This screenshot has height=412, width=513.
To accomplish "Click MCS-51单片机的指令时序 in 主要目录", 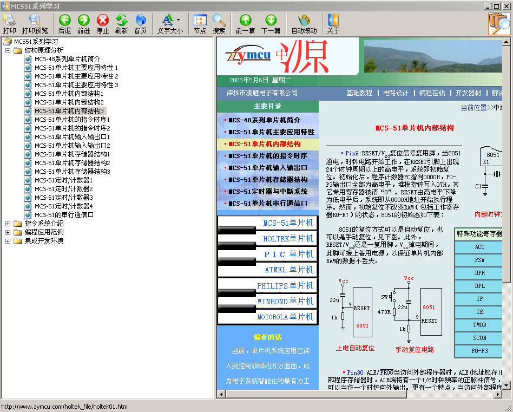I will (x=268, y=156).
